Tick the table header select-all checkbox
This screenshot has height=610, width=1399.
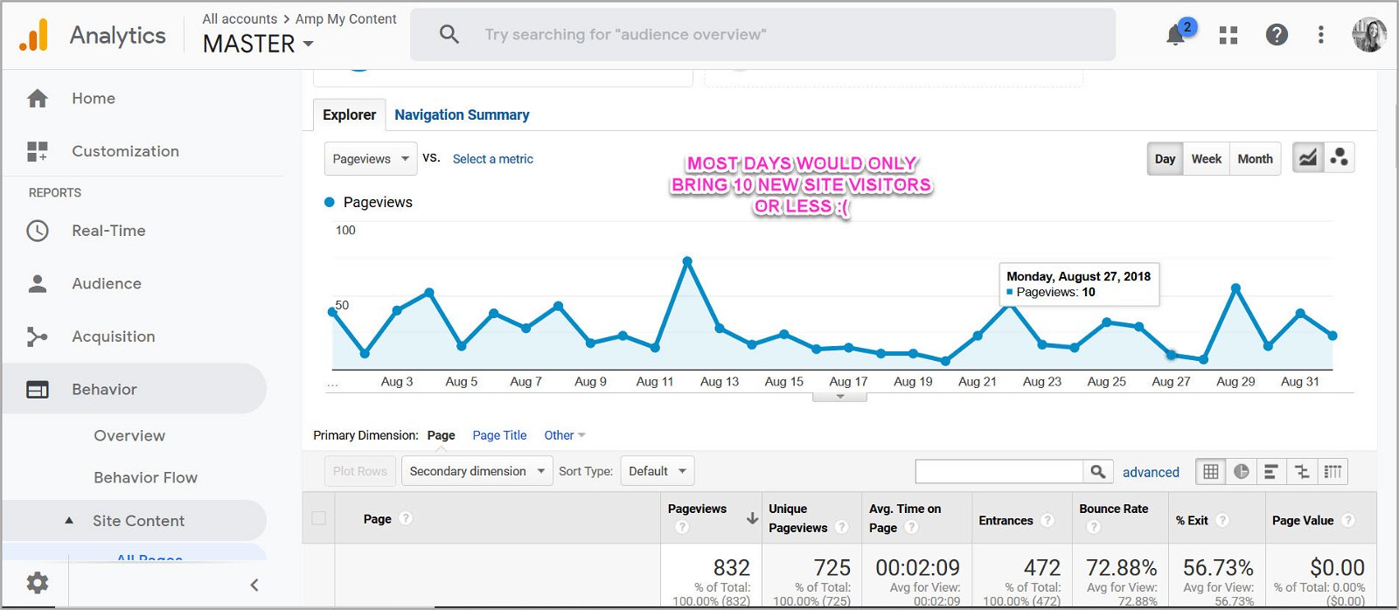pyautogui.click(x=319, y=518)
